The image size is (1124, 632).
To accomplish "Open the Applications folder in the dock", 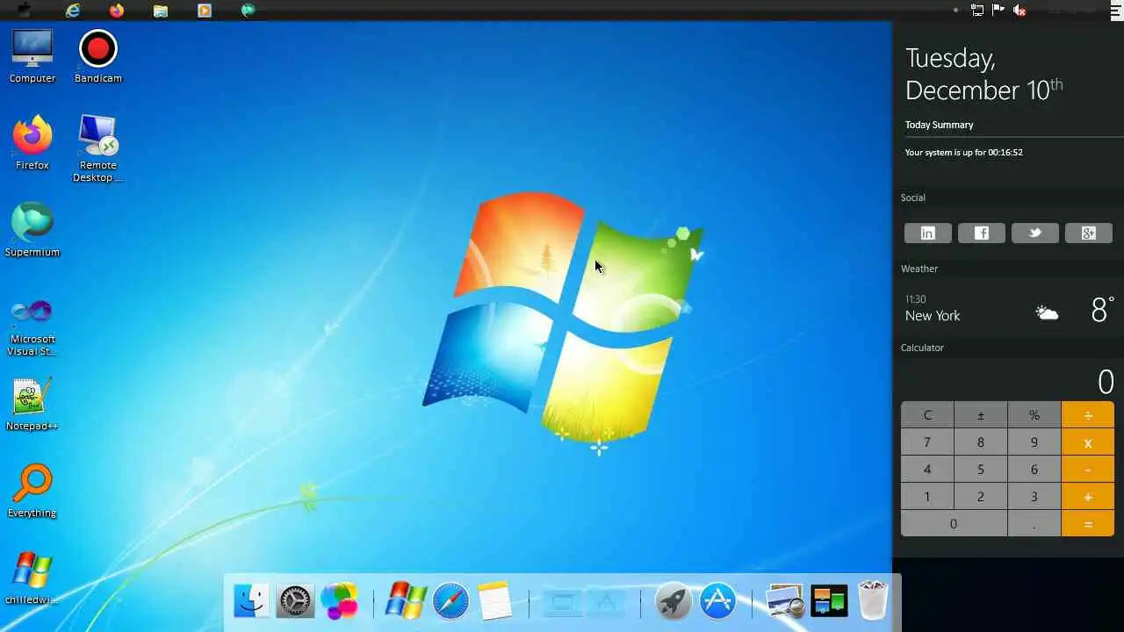I will (606, 601).
